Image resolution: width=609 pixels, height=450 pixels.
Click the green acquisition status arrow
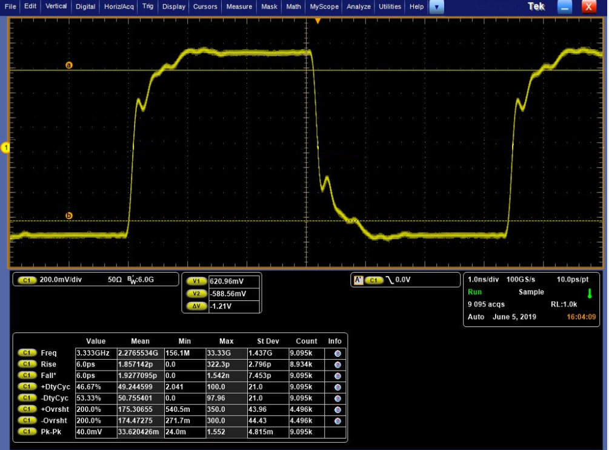pos(590,293)
